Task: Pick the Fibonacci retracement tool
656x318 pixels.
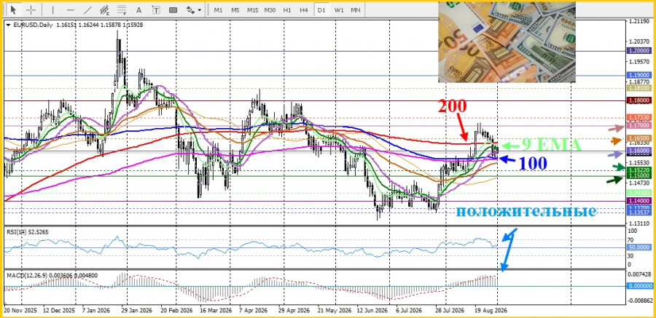Action: point(122,9)
